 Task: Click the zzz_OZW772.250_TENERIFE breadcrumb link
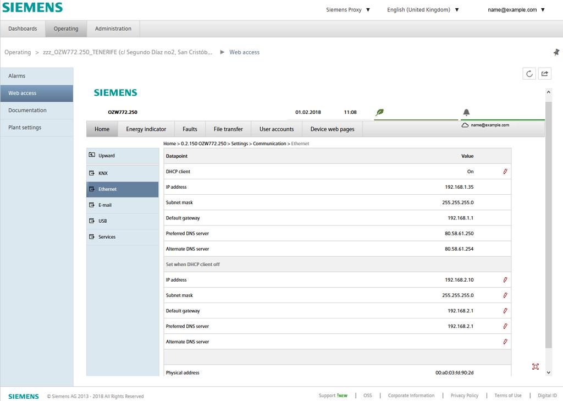(x=128, y=52)
